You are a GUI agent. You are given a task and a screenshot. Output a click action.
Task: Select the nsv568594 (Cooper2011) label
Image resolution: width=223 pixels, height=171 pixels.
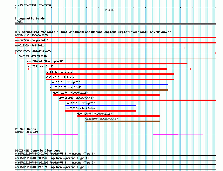pos(101,119)
